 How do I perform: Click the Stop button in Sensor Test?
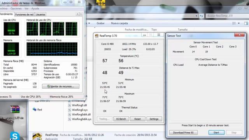pyautogui.click(x=234, y=133)
